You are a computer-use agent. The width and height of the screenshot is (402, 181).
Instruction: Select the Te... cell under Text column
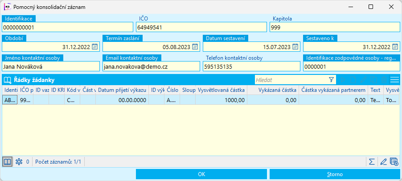[376, 100]
